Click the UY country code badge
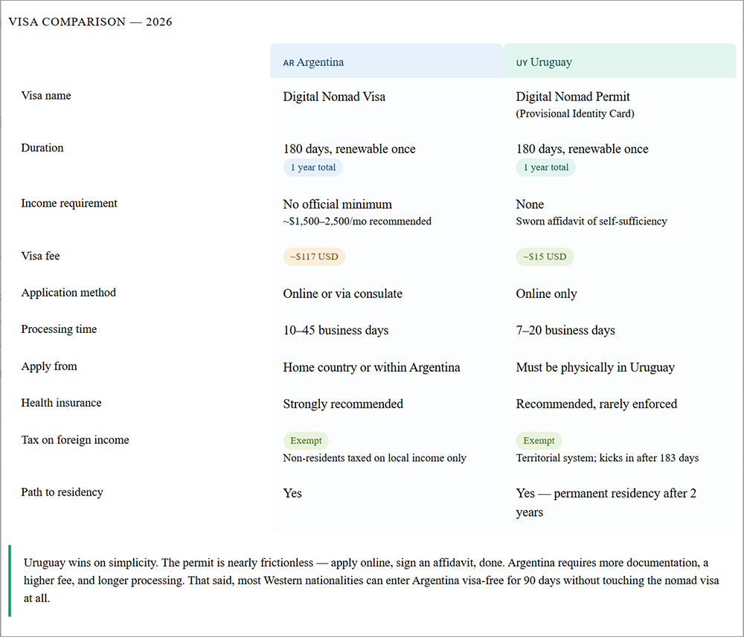 pyautogui.click(x=521, y=63)
